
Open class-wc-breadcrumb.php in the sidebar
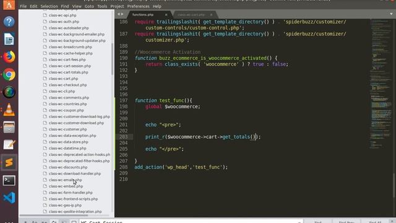click(70, 47)
